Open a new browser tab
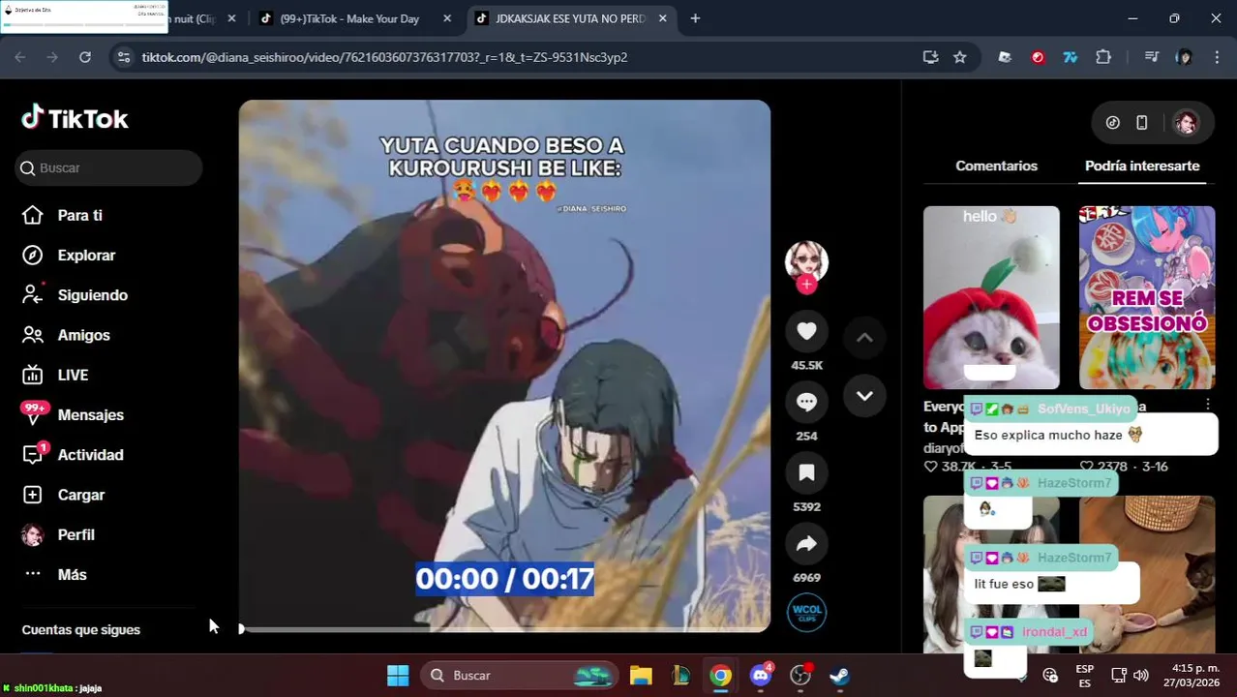 pos(695,18)
